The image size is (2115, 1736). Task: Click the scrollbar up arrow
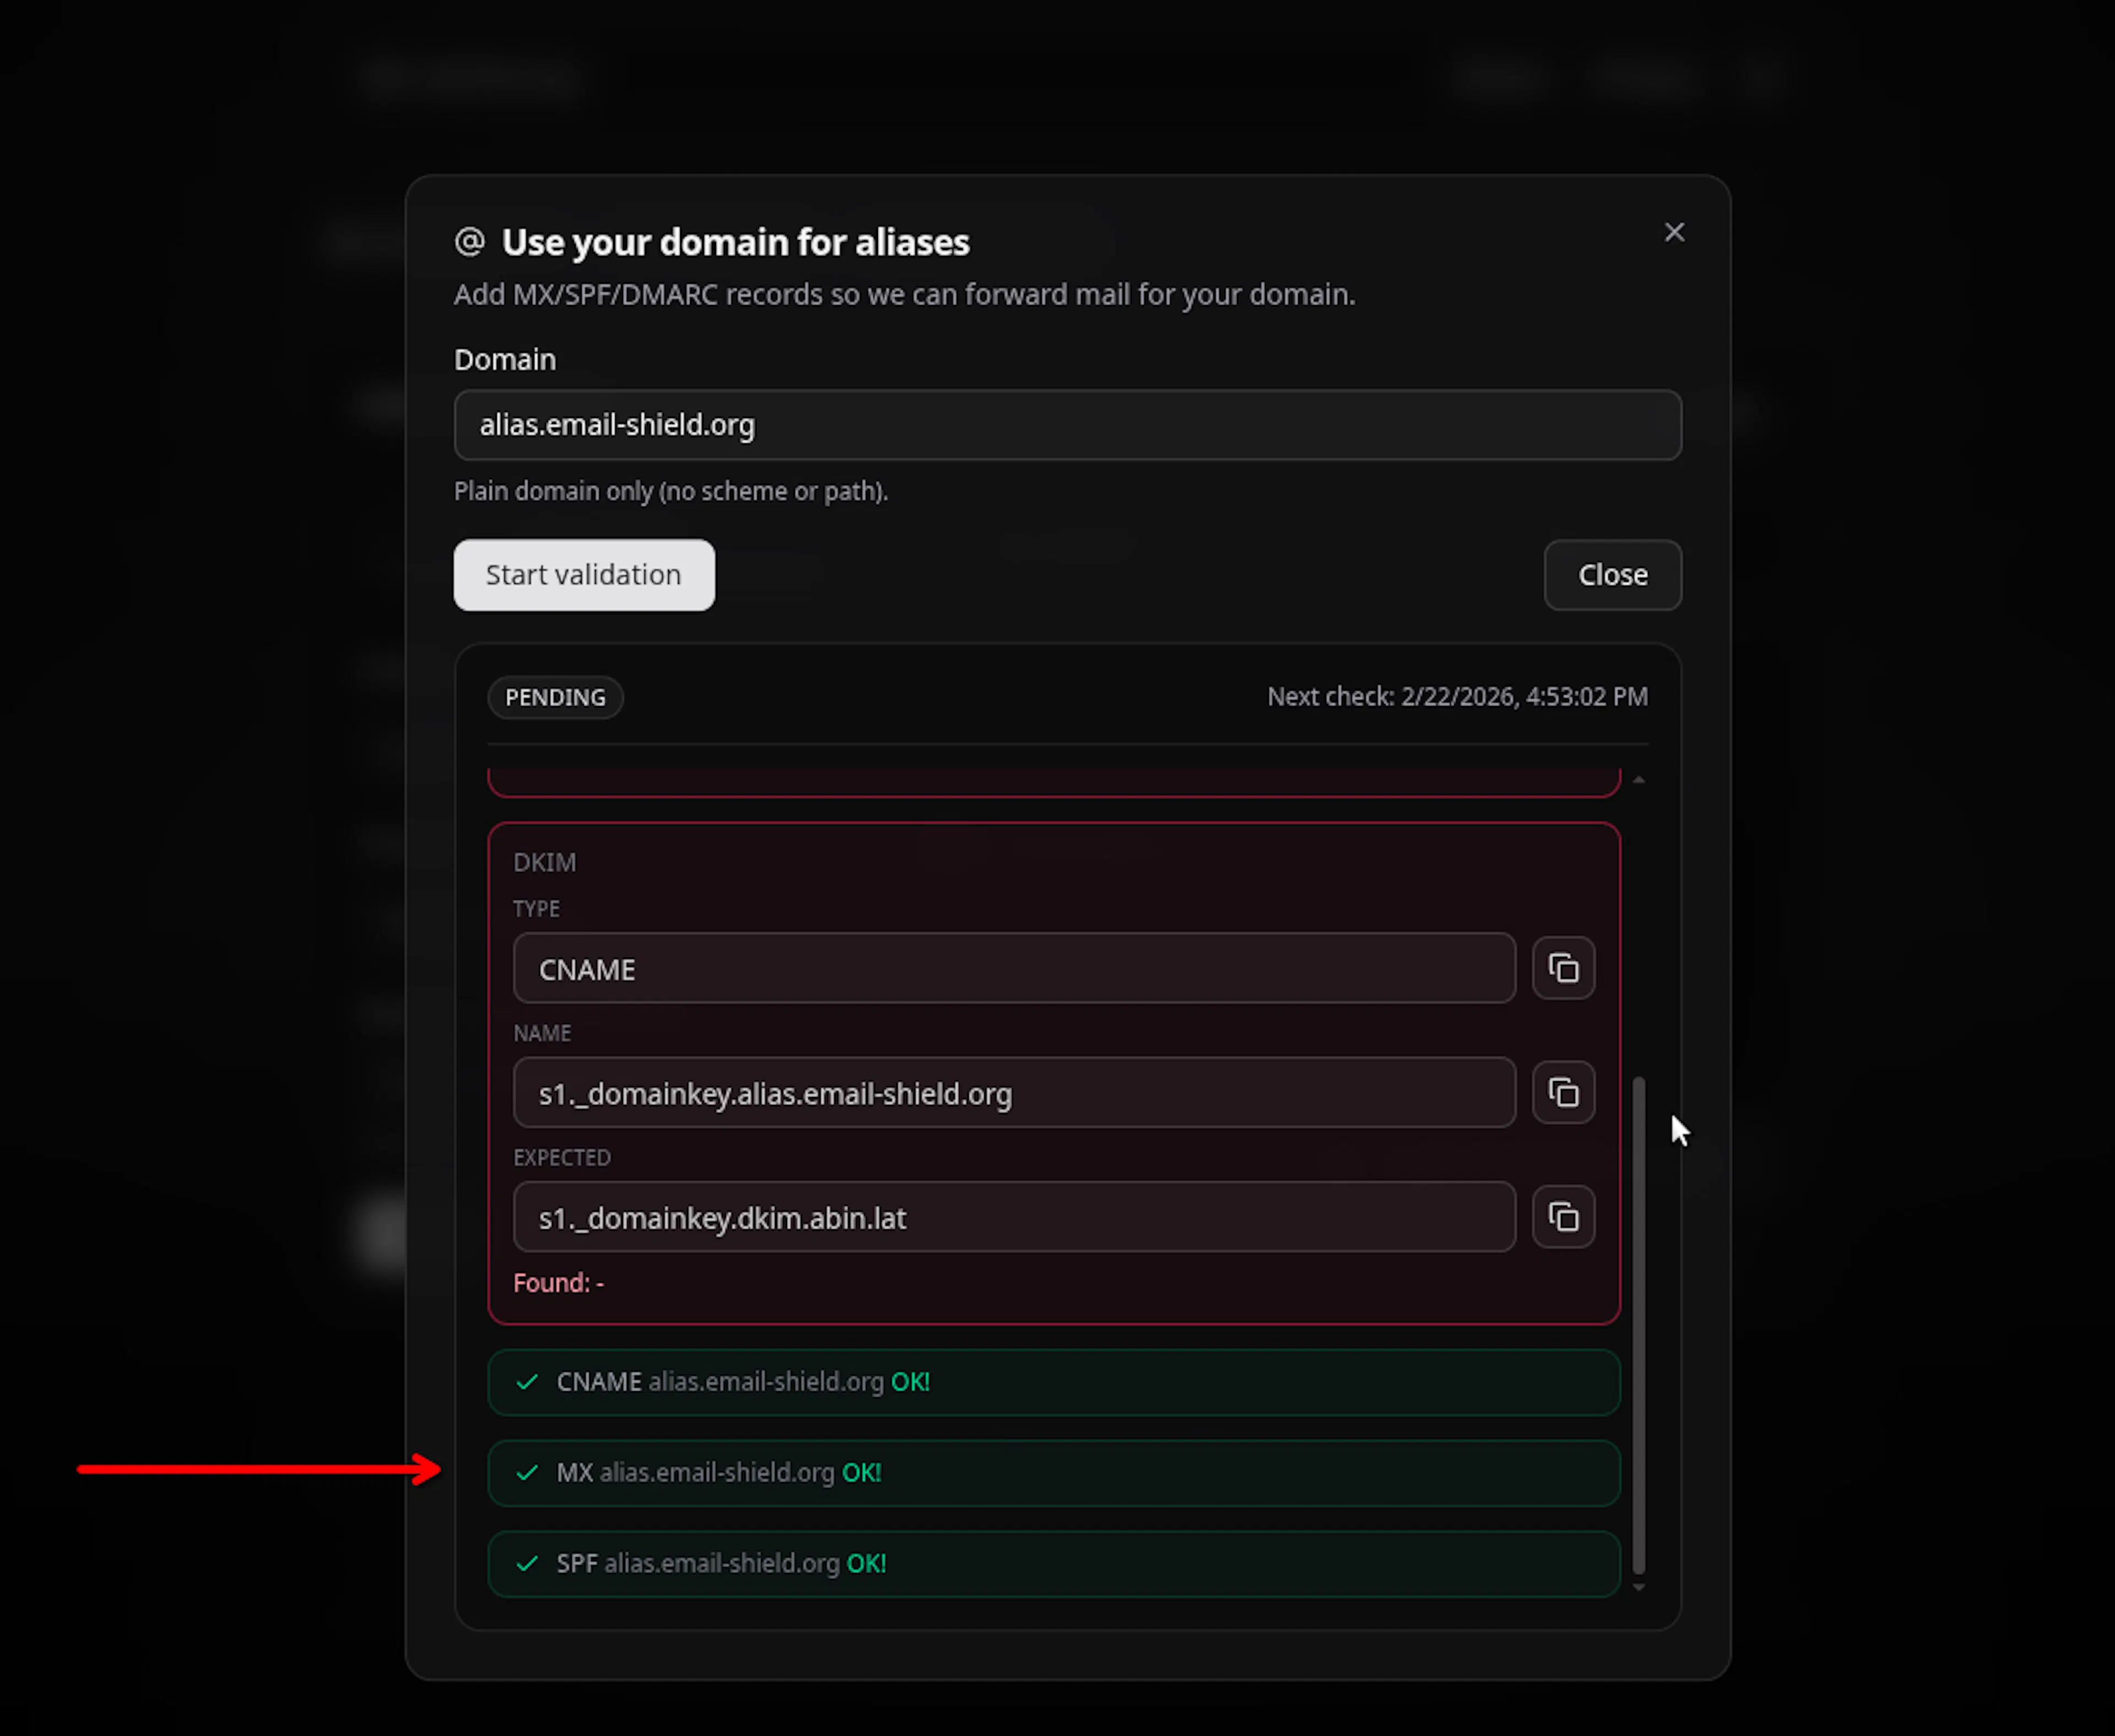[x=1638, y=779]
